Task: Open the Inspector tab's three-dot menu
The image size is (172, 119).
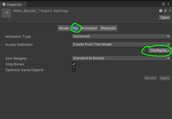Action: tap(168, 4)
